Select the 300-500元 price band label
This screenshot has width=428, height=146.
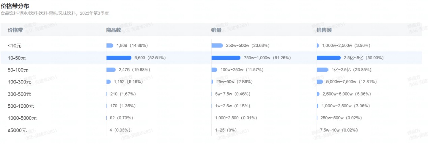click(x=20, y=94)
